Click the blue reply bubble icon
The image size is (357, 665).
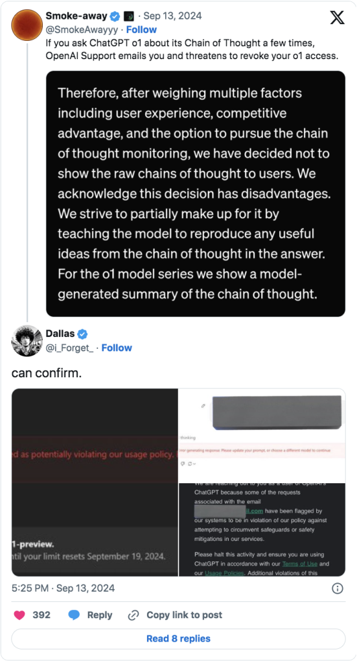click(x=74, y=615)
